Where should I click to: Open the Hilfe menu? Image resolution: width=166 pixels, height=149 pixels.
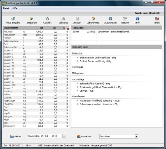pyautogui.click(x=14, y=8)
